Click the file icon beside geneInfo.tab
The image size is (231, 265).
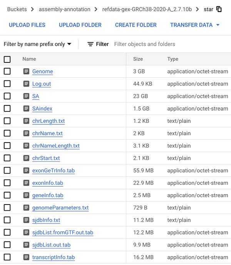[26, 195]
